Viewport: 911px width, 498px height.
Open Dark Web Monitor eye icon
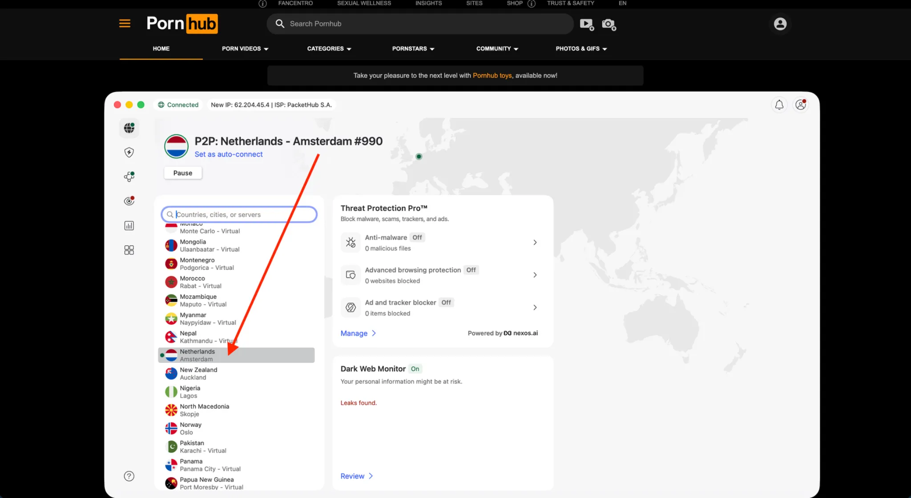pos(129,201)
